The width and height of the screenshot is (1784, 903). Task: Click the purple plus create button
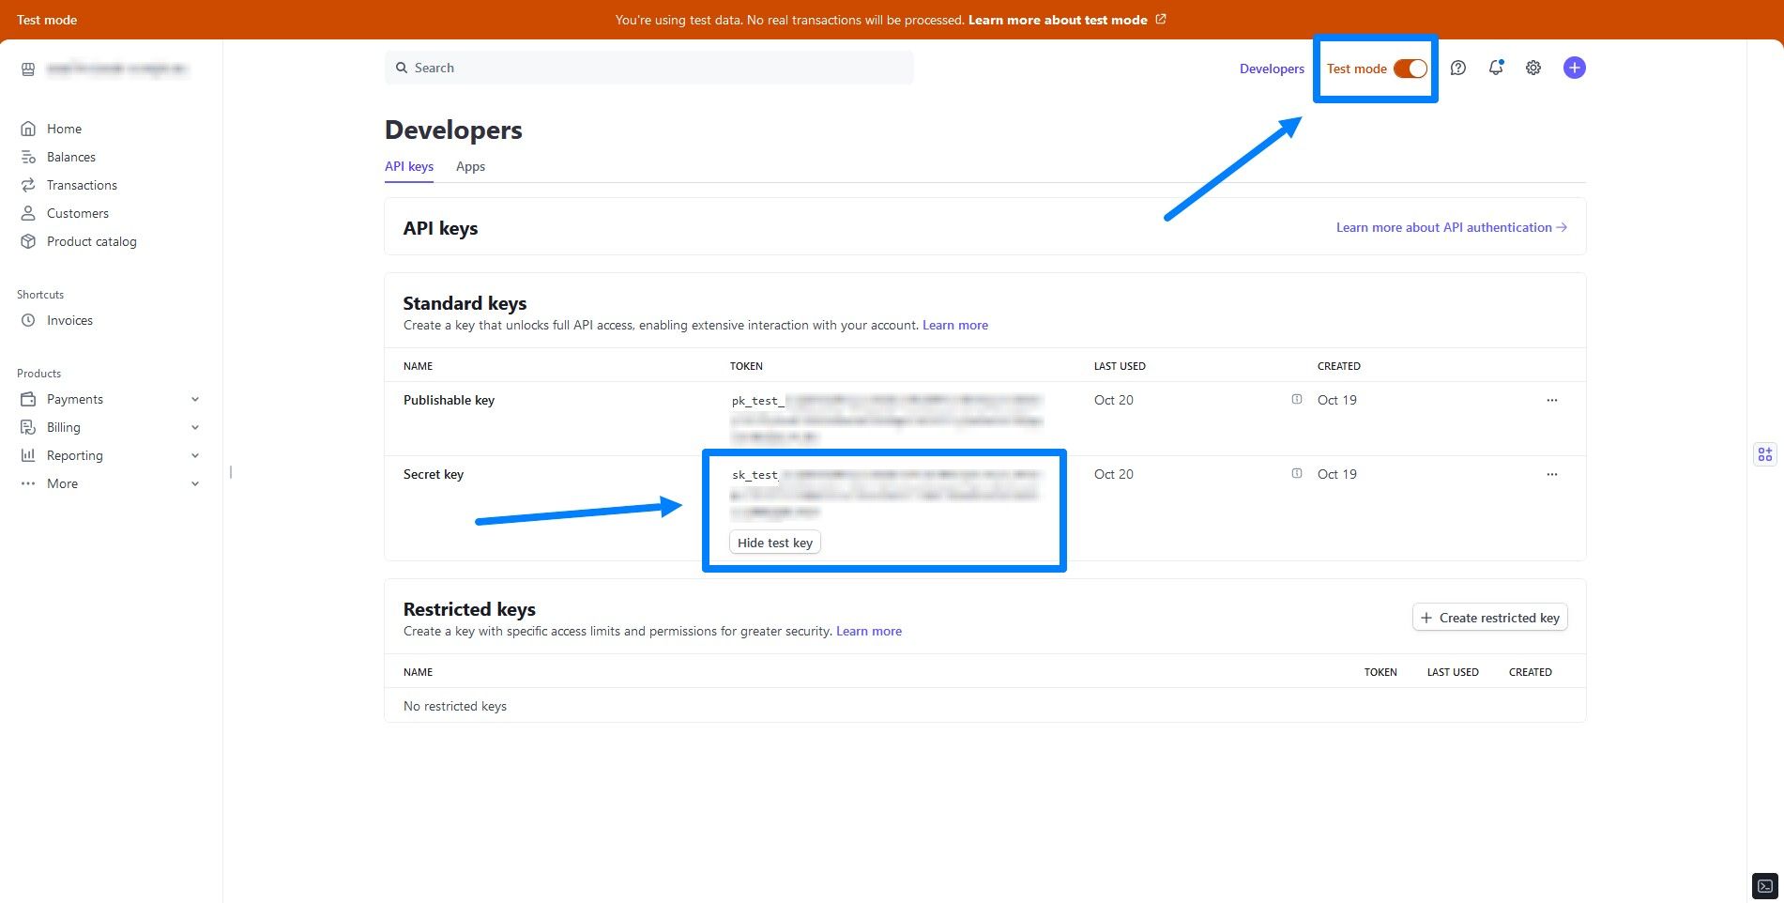(x=1575, y=68)
